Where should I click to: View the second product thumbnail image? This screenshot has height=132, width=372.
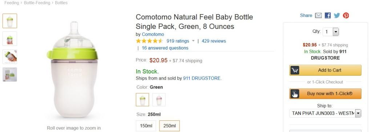[x=10, y=39]
